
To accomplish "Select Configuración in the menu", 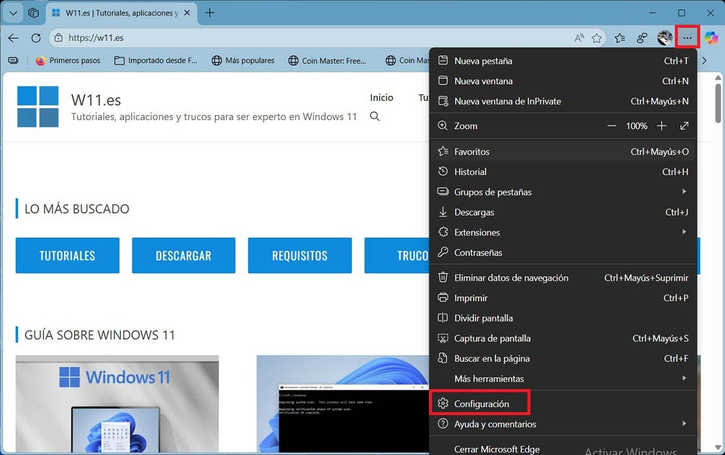I will point(481,404).
